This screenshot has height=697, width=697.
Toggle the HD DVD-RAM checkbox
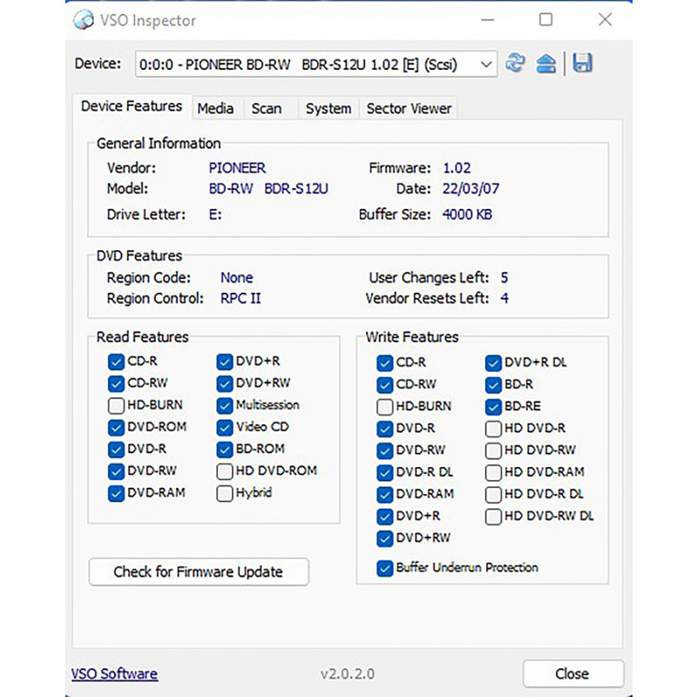[x=493, y=472]
